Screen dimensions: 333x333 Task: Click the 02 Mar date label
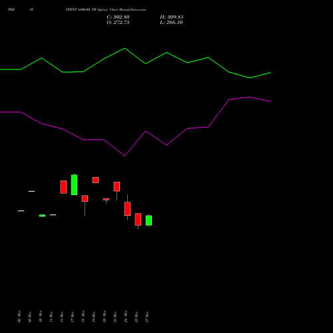coord(19,316)
